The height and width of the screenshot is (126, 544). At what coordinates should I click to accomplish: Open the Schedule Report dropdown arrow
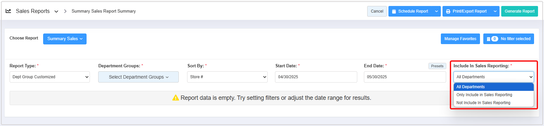click(437, 11)
